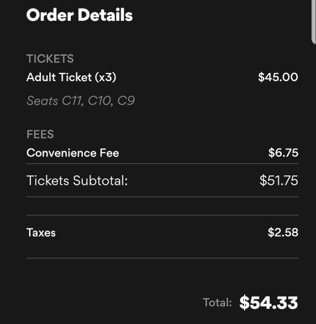Select the Tickets Subtotal label
Screen dimensions: 316x324
[x=77, y=180]
